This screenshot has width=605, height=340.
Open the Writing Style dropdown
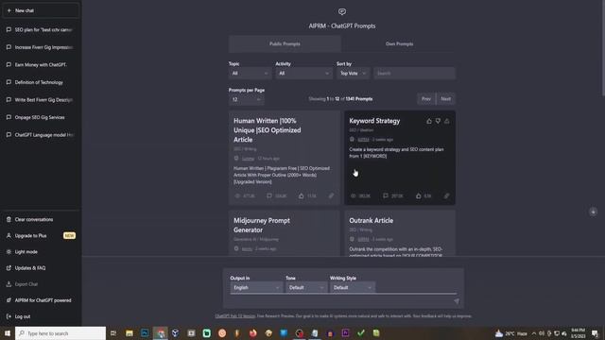point(353,287)
